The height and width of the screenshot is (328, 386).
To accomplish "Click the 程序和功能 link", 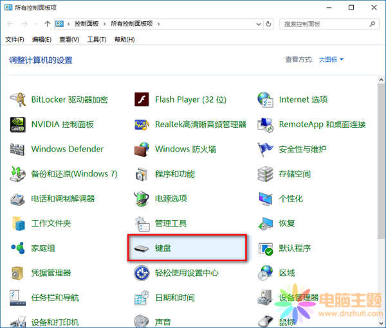I will pos(174,174).
